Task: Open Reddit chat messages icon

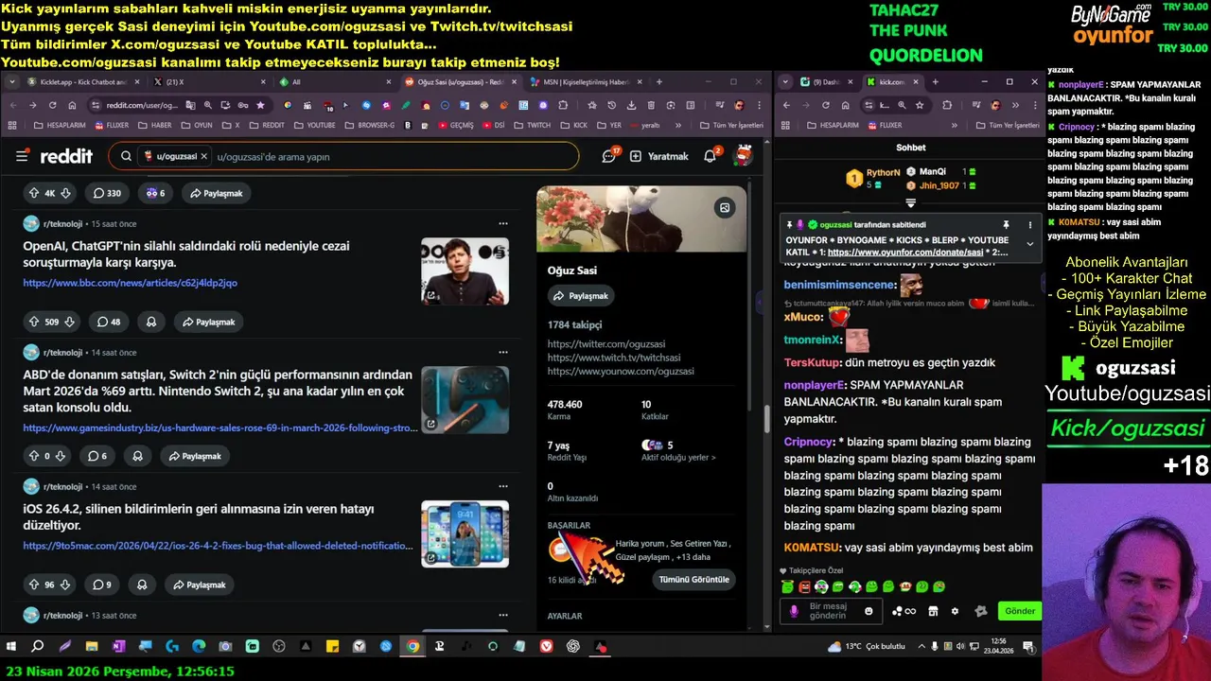Action: coord(609,156)
